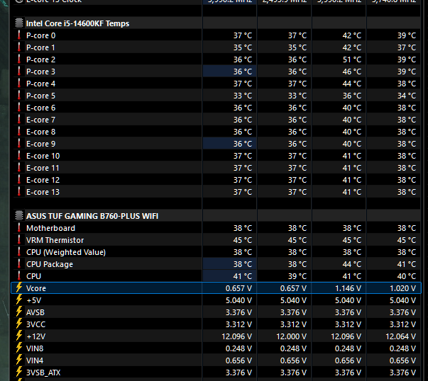The image size is (428, 381).
Task: Click the chip icon beside Intel Core i5-14600KF Temps
Action: coord(19,23)
